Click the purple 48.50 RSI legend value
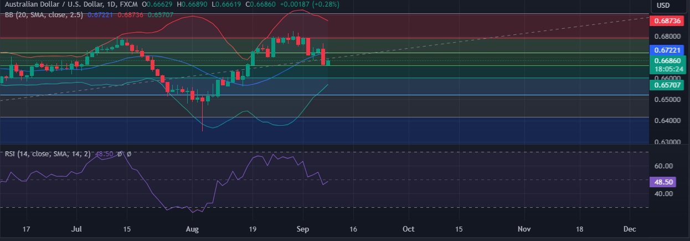The image size is (690, 241). (x=105, y=154)
